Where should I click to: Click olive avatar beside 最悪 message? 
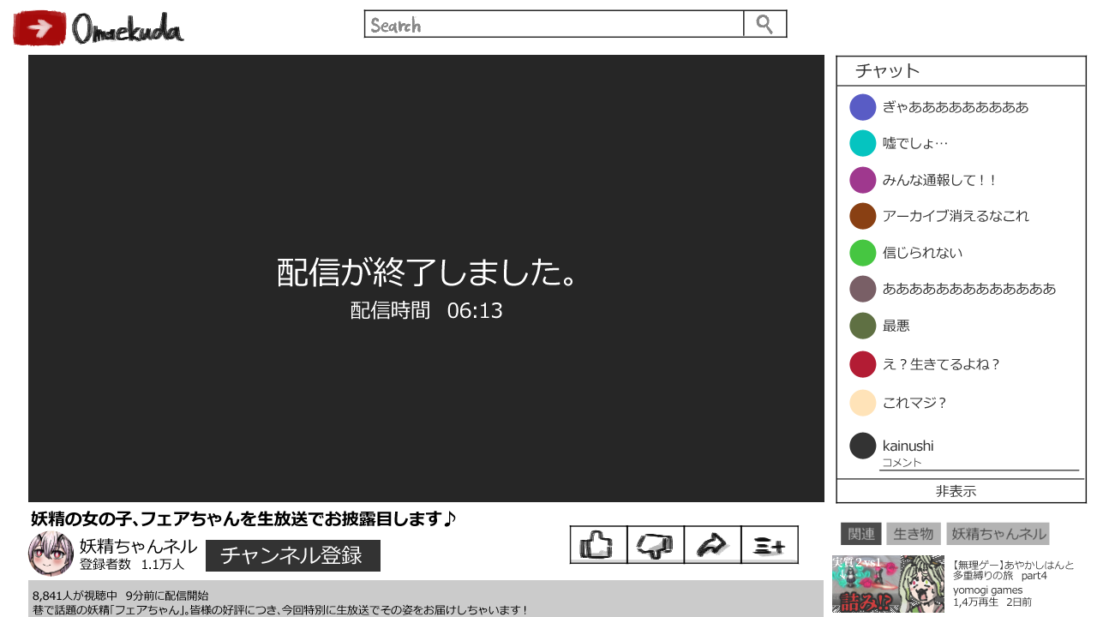(863, 326)
